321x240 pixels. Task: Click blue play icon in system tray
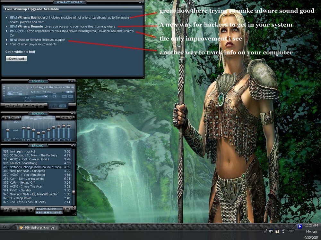pyautogui.click(x=300, y=226)
